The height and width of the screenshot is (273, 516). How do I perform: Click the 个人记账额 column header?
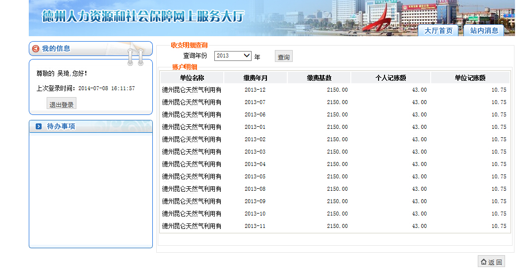390,78
